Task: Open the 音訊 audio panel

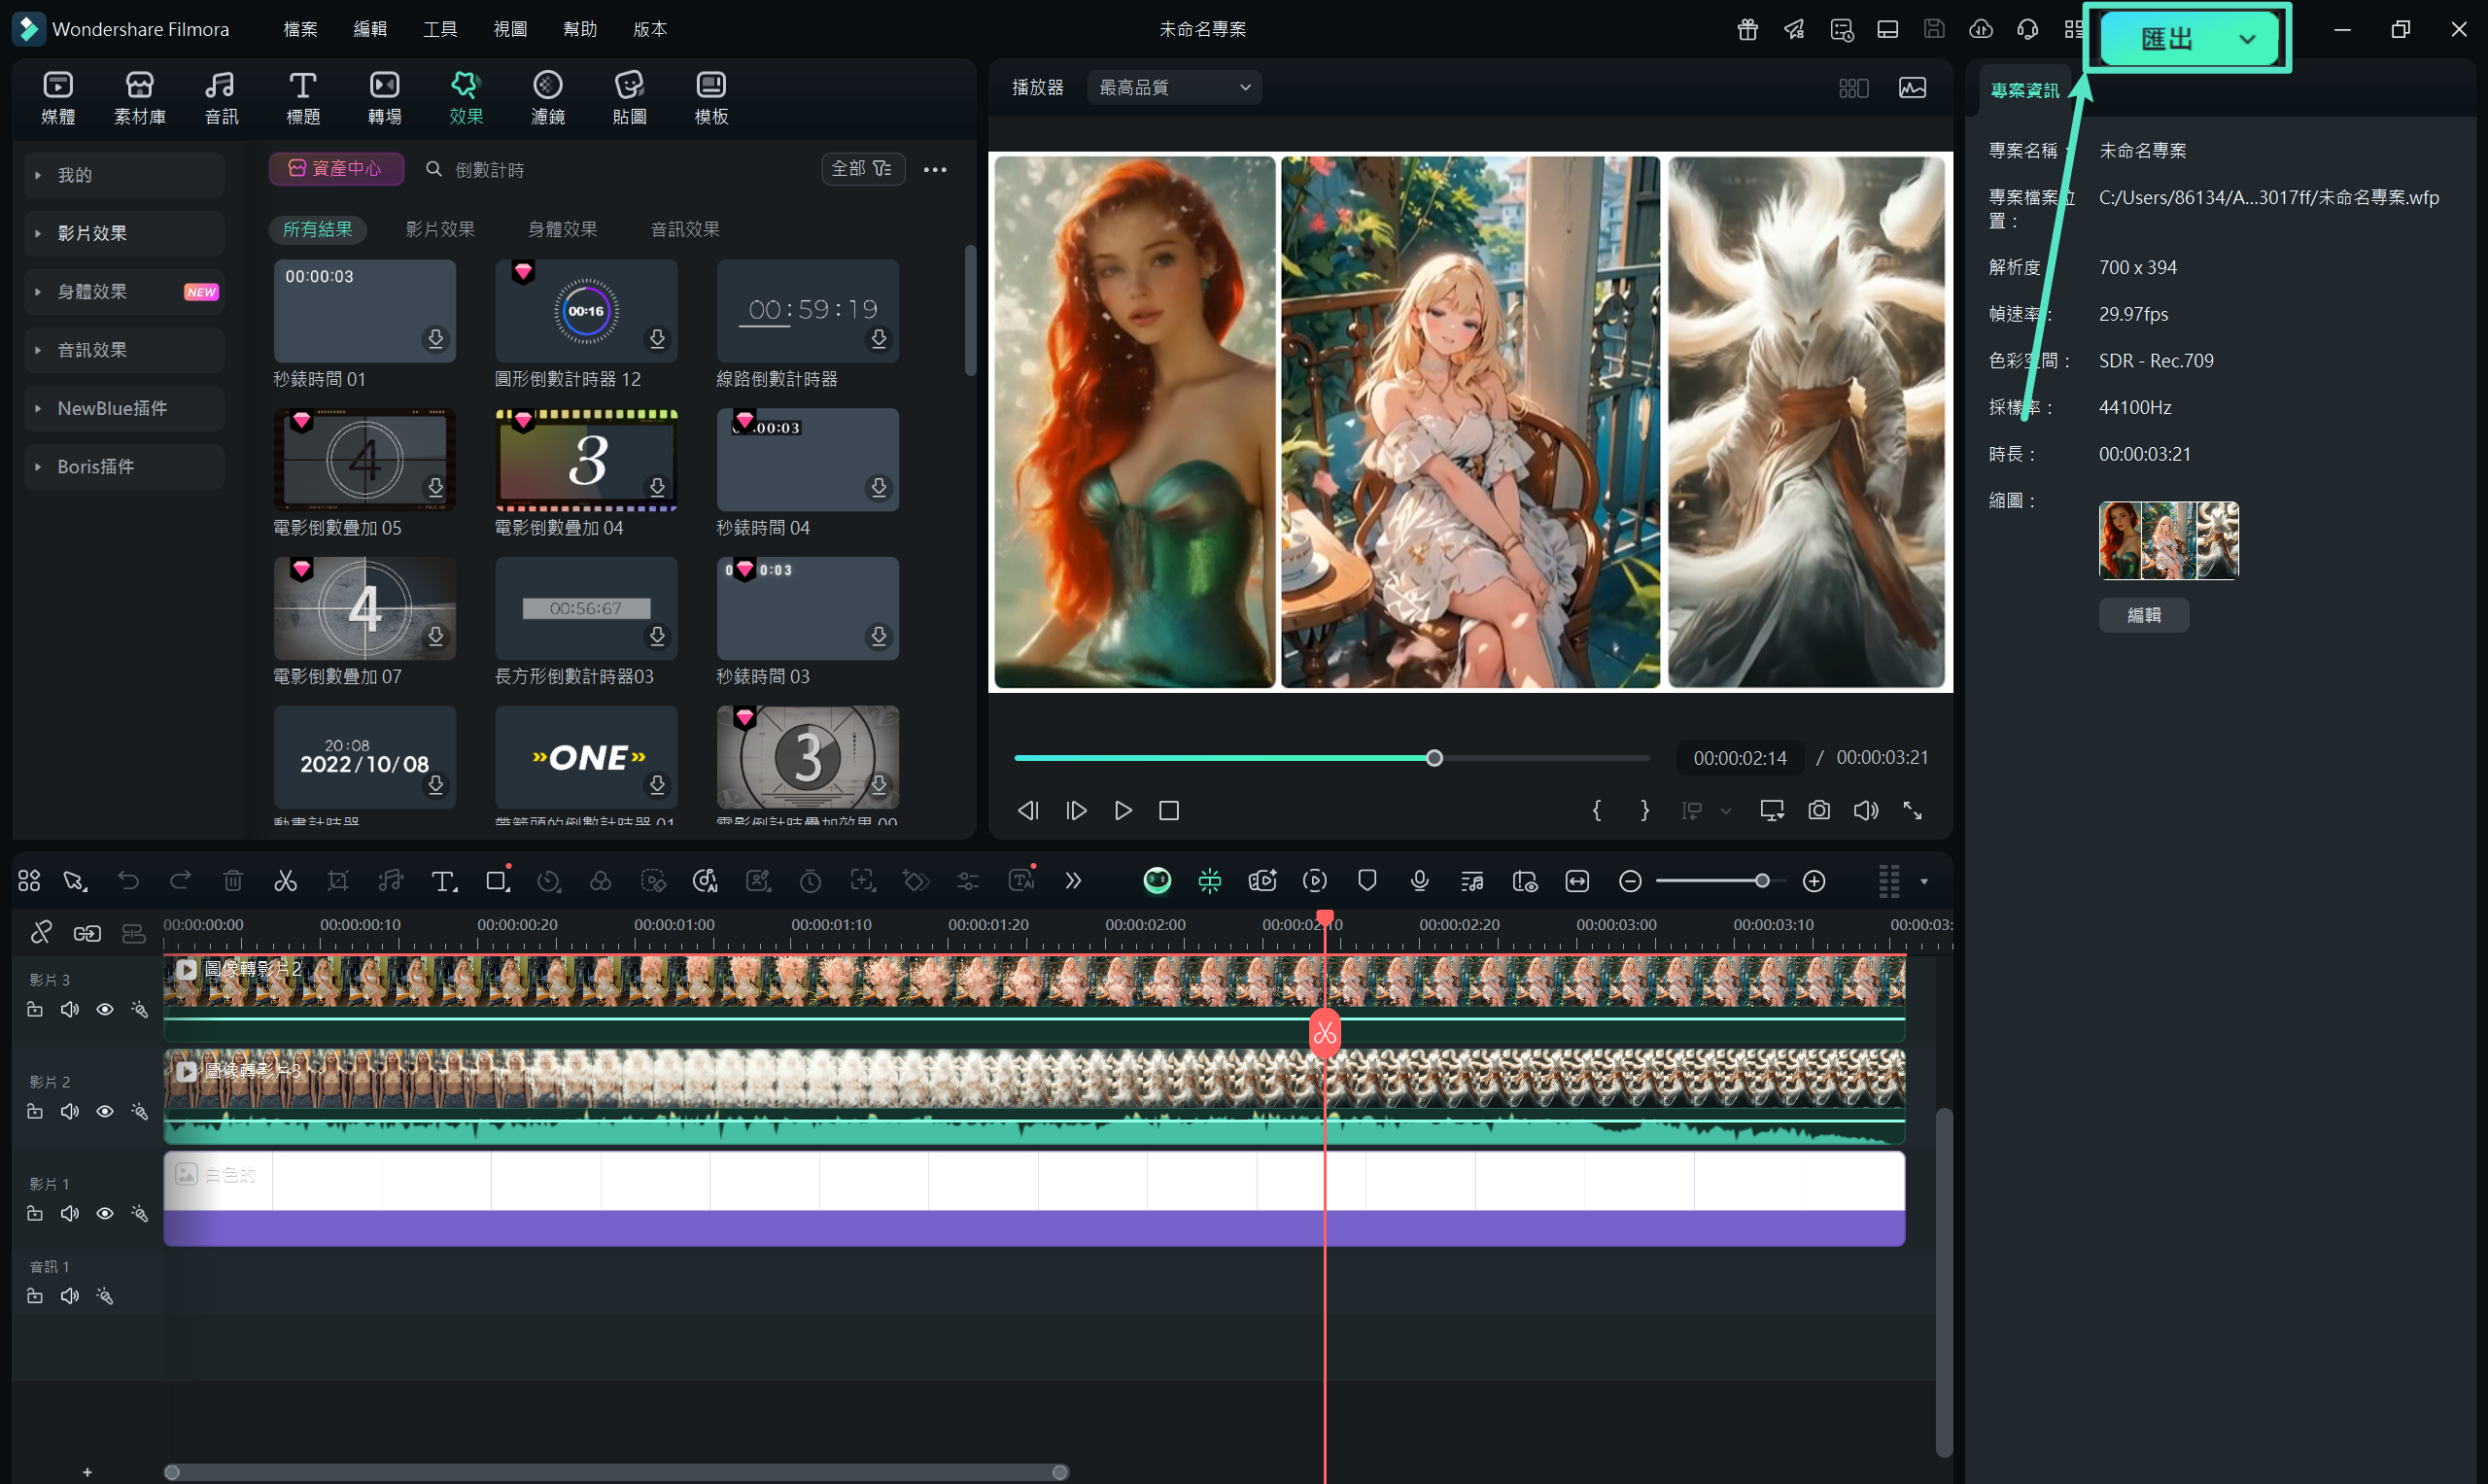Action: [221, 98]
